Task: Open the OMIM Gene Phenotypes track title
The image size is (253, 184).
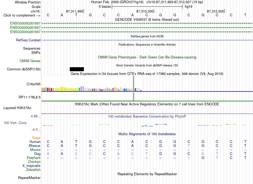Action: coord(147,57)
